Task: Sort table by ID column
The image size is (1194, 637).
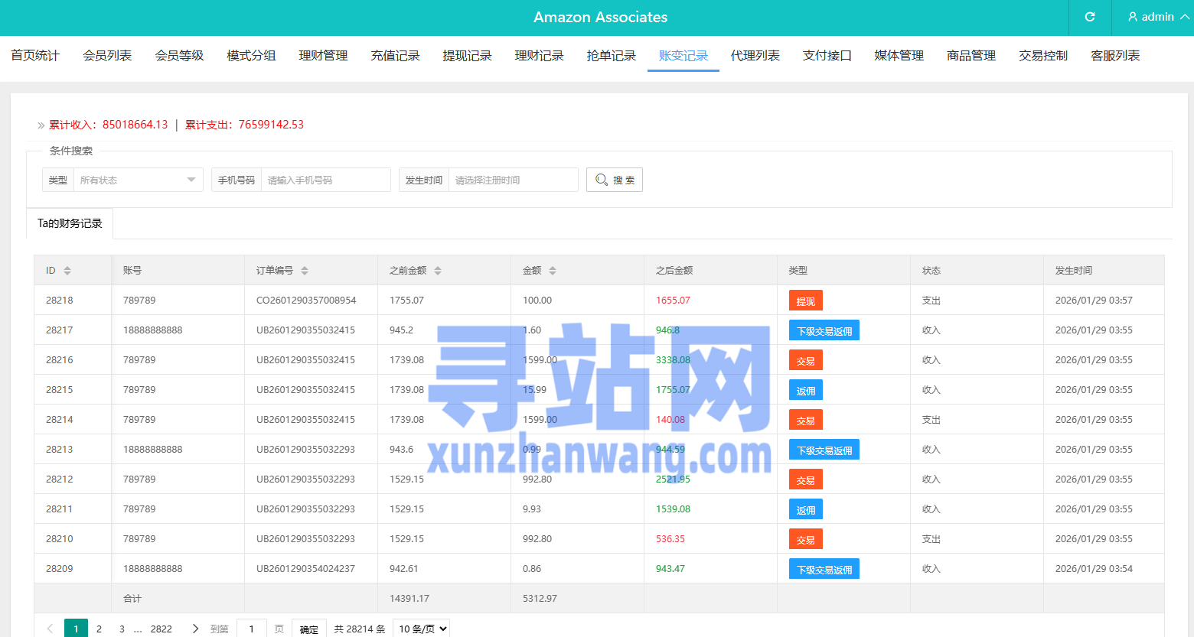Action: coord(67,271)
